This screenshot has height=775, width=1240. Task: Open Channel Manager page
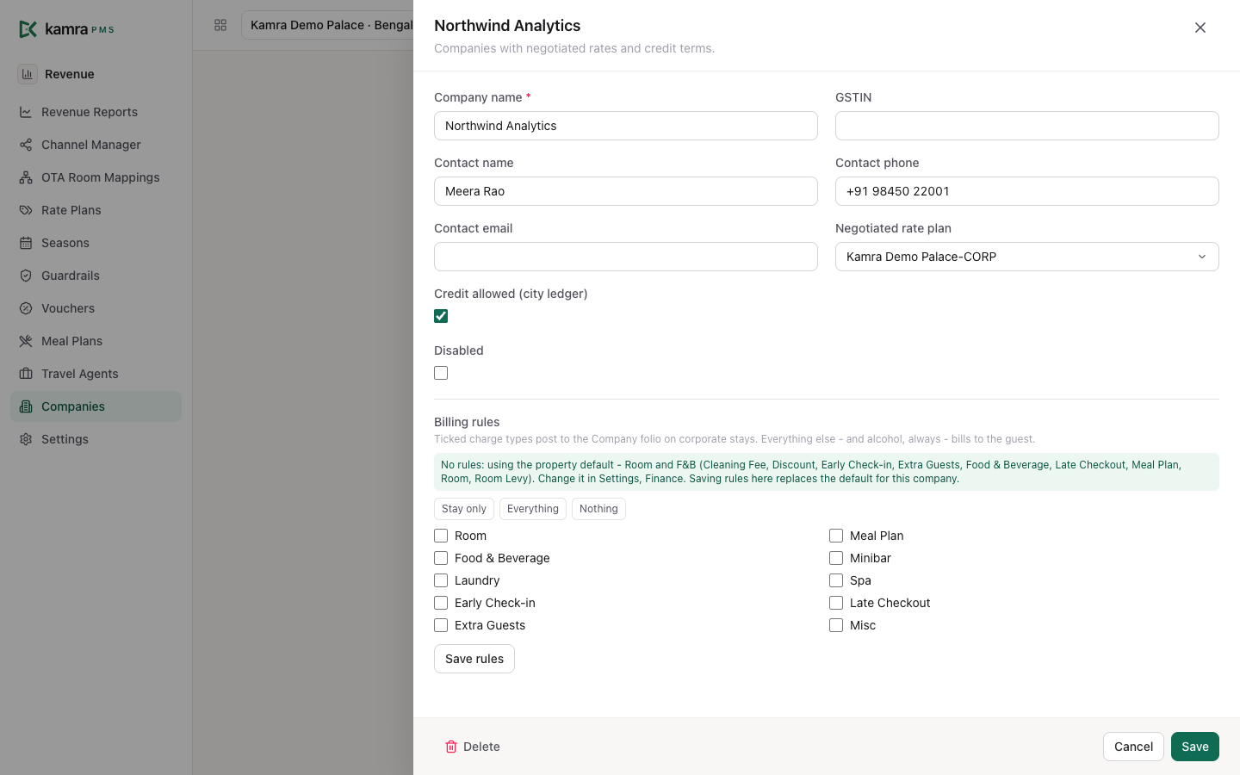(x=96, y=145)
